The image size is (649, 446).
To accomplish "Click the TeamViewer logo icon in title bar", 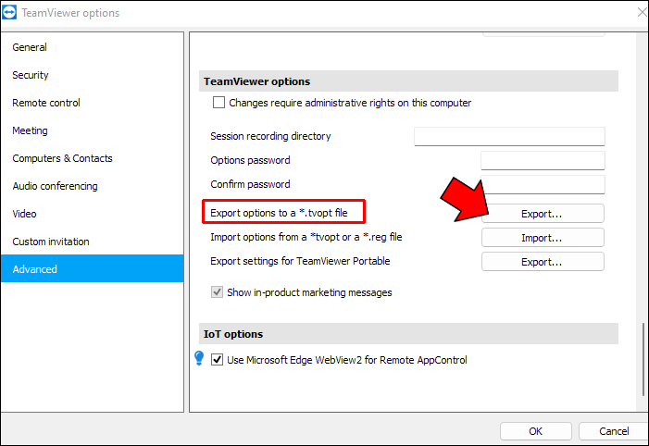I will pyautogui.click(x=12, y=13).
